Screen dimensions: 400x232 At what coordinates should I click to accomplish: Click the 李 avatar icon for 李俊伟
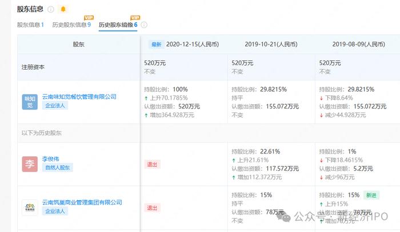30,164
